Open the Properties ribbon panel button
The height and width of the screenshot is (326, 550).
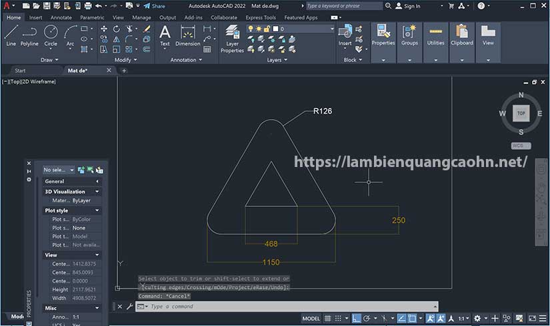coord(383,43)
